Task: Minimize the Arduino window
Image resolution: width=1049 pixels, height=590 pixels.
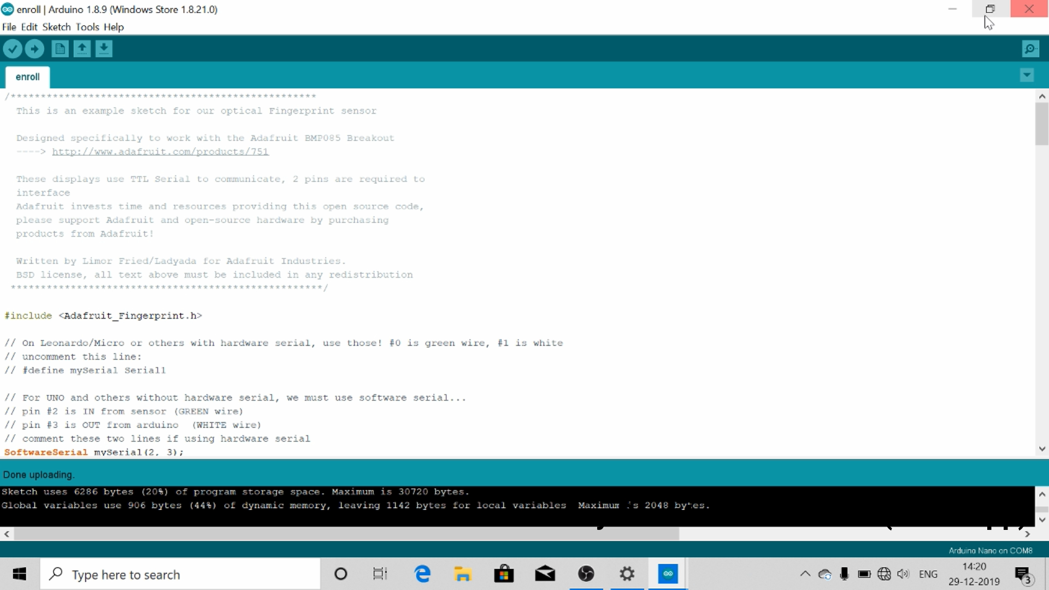Action: [952, 9]
